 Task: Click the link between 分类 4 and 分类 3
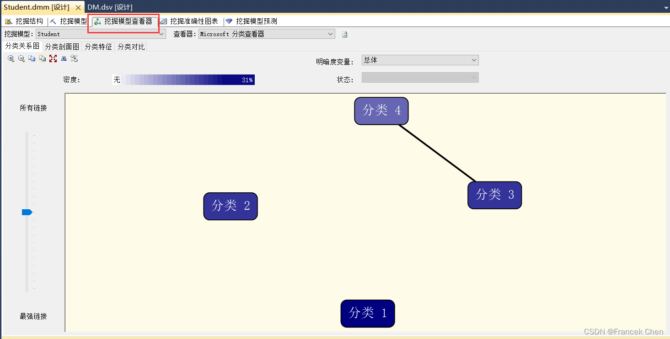[x=438, y=153]
